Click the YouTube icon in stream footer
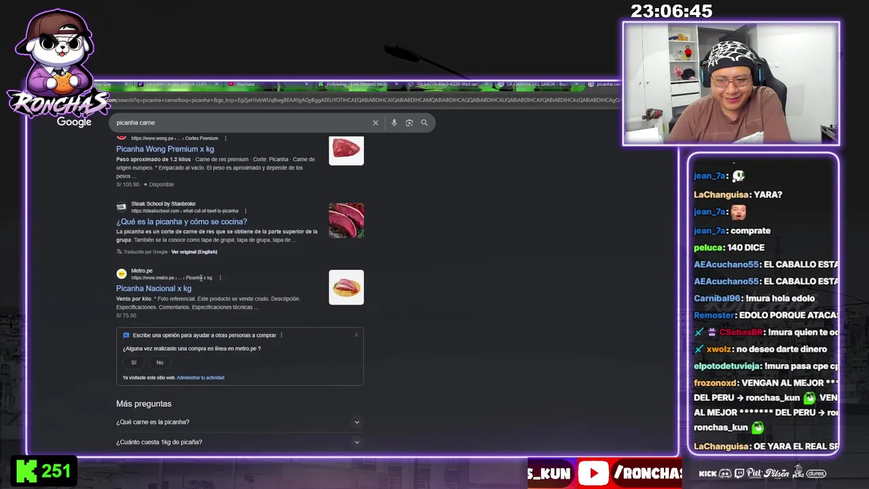The image size is (869, 489). (x=593, y=473)
